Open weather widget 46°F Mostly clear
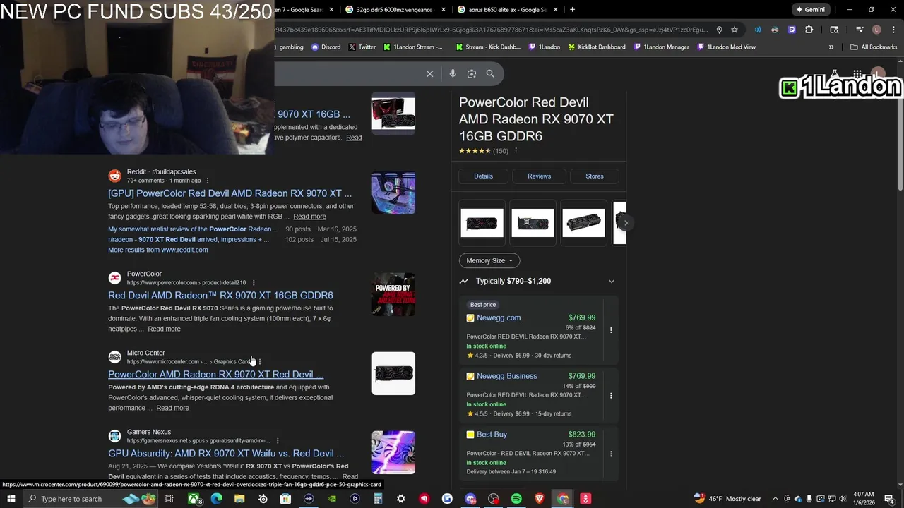The height and width of the screenshot is (508, 904). coord(727,499)
